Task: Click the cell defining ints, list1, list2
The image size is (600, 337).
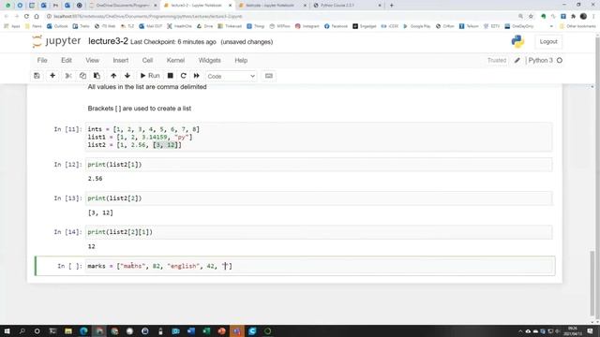Action: click(319, 137)
